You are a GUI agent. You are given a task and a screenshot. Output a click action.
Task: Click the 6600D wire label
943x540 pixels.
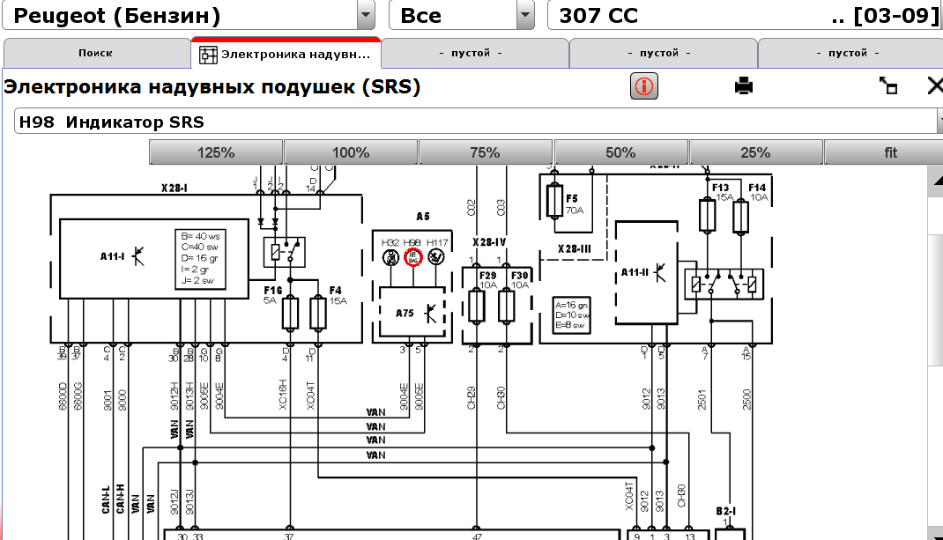63,396
